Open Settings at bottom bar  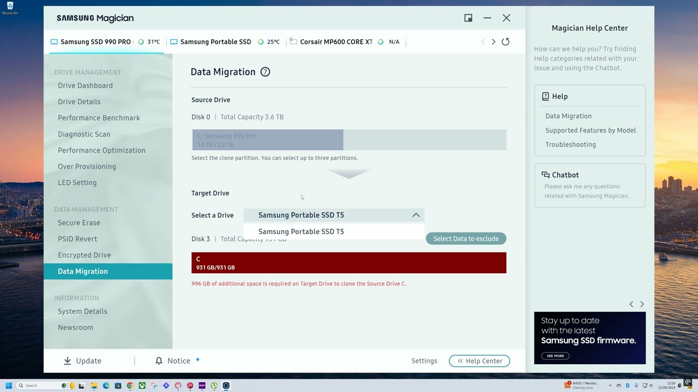tap(424, 361)
